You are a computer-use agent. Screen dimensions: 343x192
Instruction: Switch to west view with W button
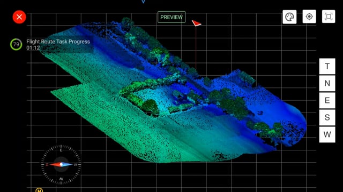[x=327, y=135]
